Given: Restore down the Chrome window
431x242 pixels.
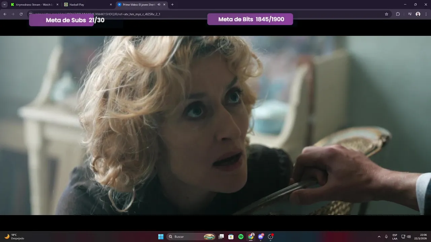Looking at the screenshot, I should (415, 4).
